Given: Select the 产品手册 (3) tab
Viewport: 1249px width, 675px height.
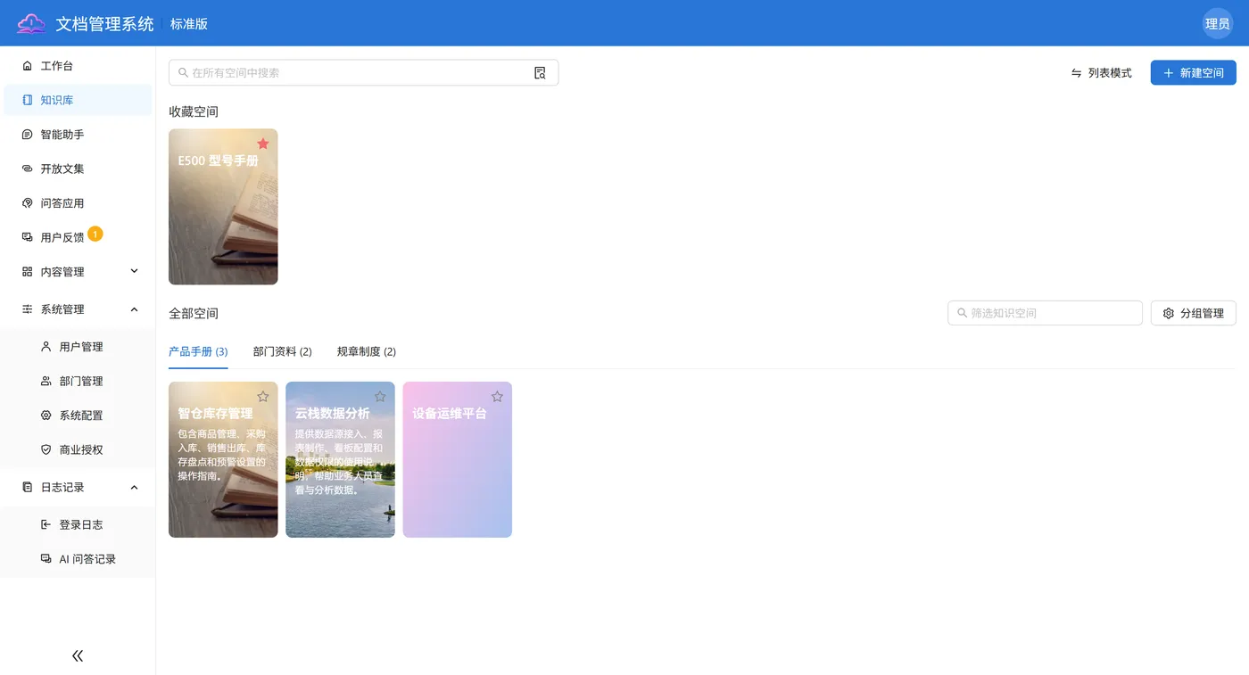Looking at the screenshot, I should (x=198, y=351).
